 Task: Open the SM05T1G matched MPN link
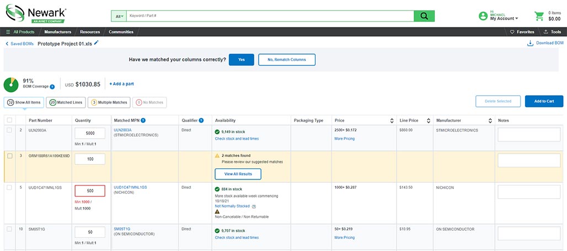pos(122,229)
